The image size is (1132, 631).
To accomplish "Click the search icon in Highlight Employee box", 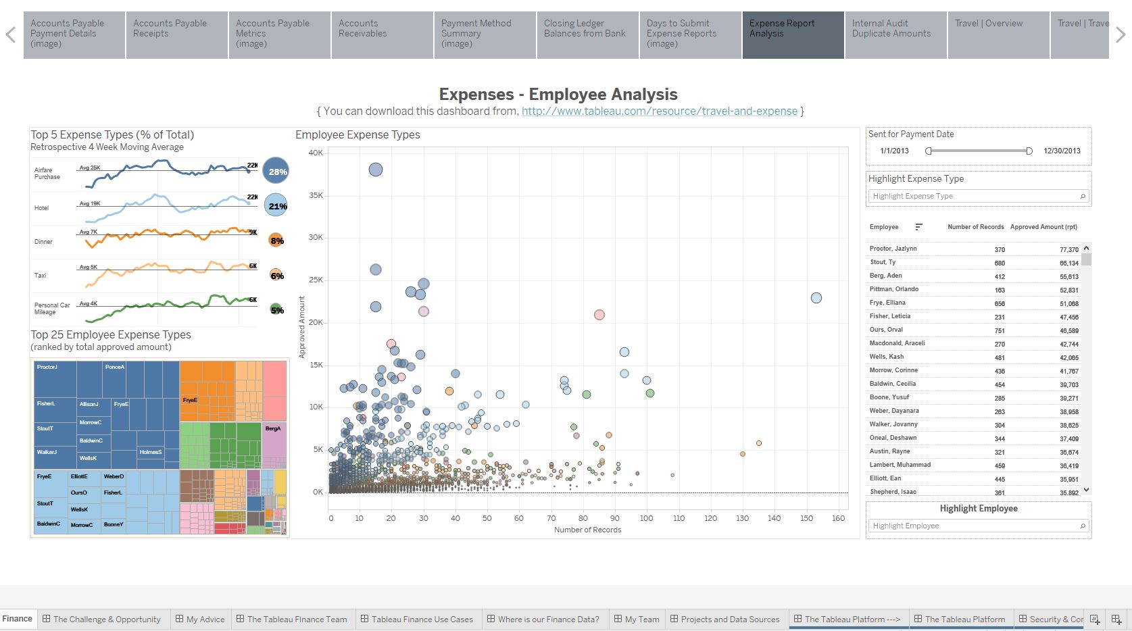I will coord(1083,526).
